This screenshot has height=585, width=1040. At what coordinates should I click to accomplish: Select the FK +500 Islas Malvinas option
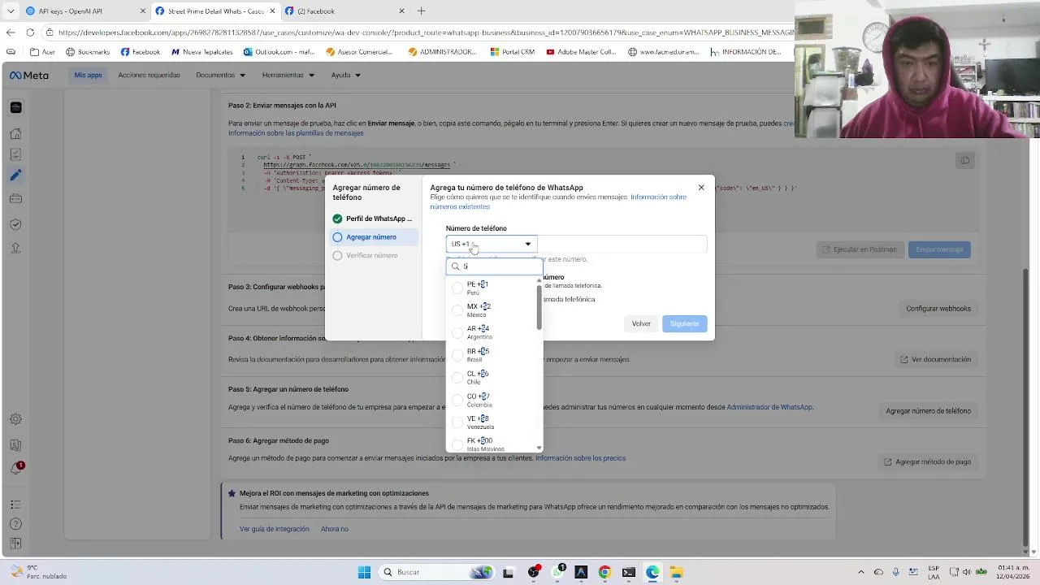coord(492,444)
